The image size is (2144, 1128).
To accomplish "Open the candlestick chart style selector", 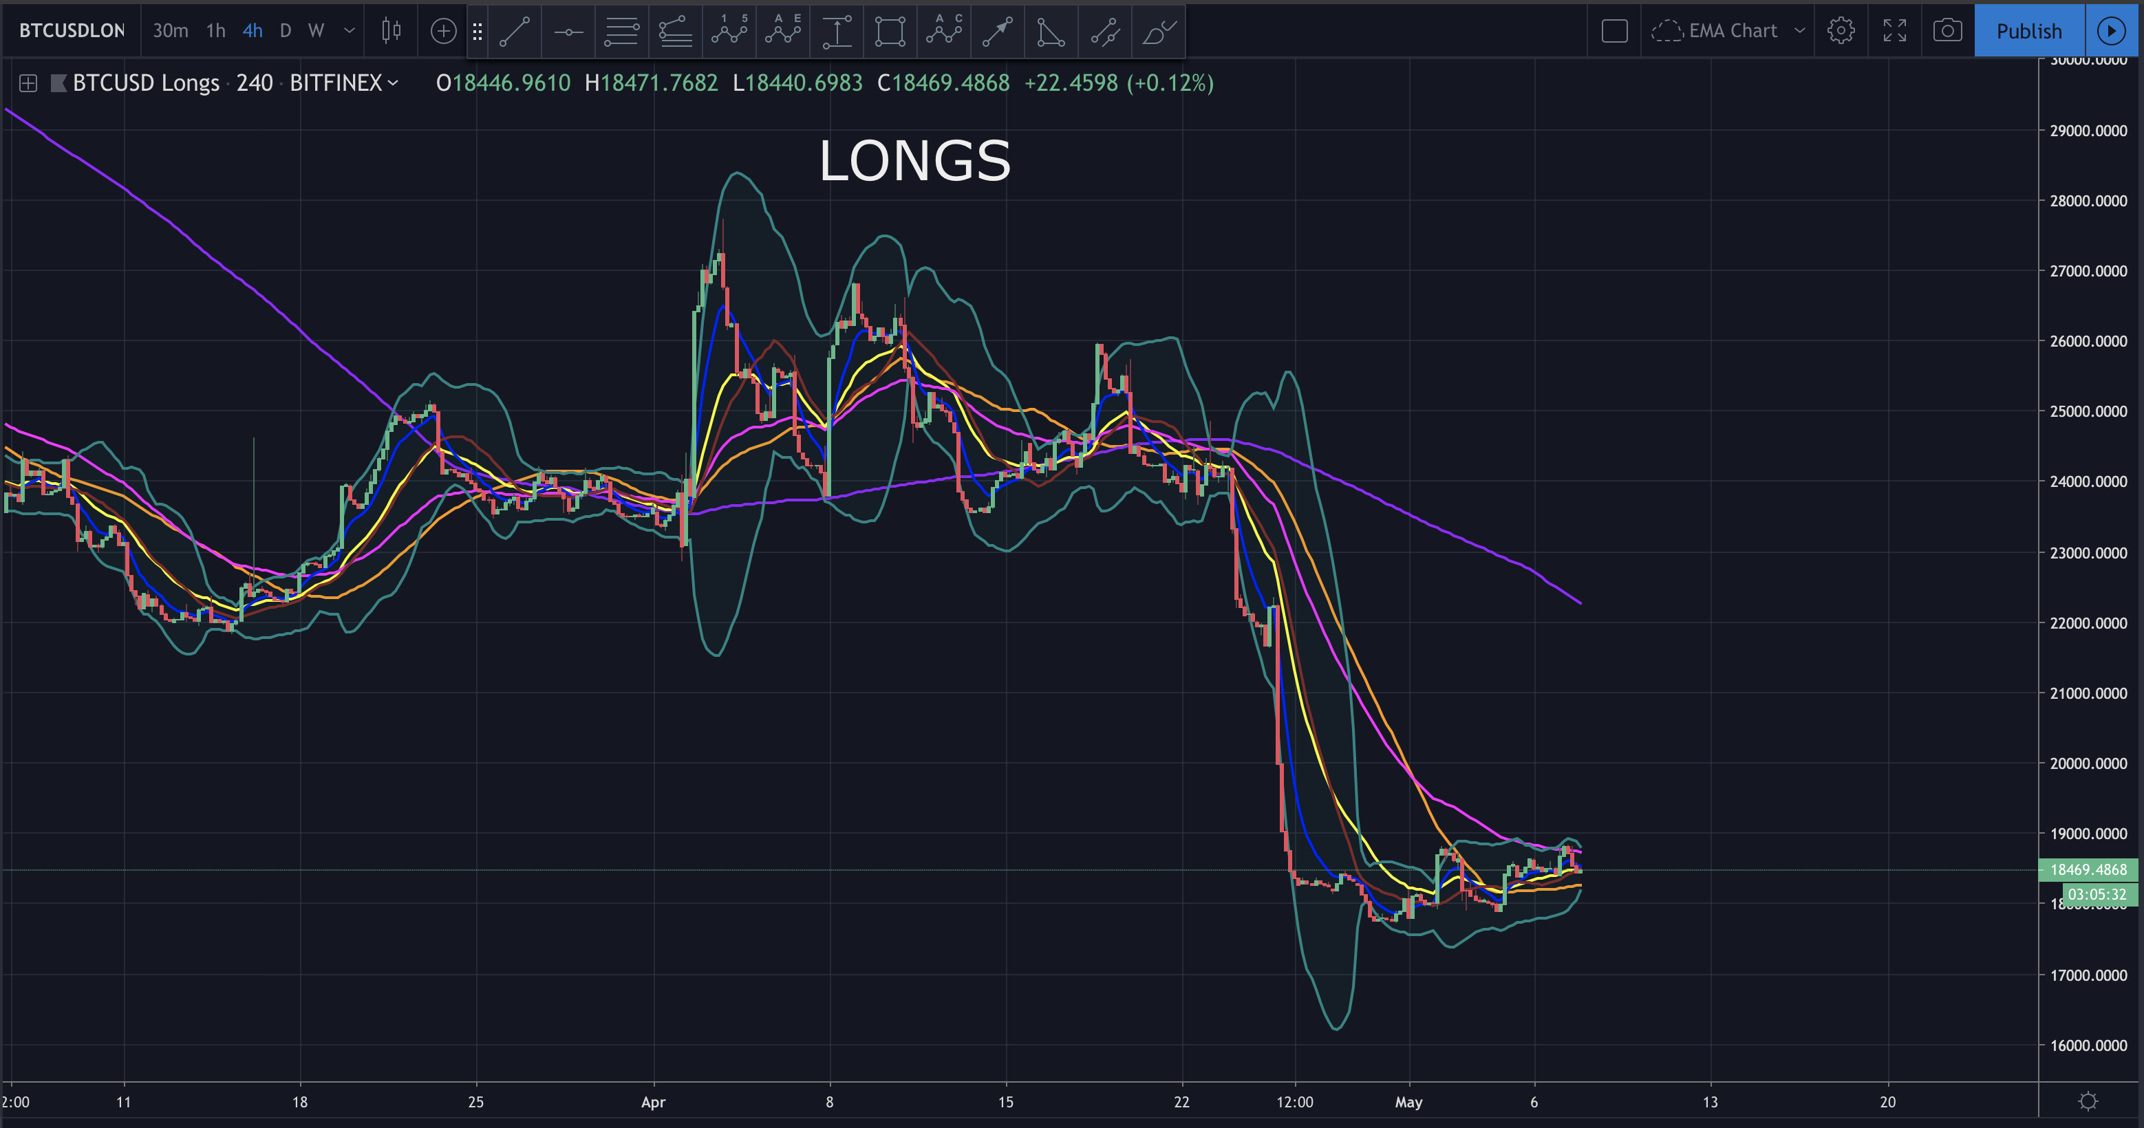I will 392,31.
